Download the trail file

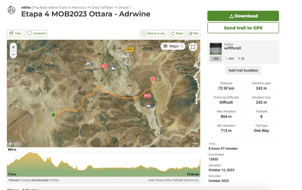click(243, 16)
